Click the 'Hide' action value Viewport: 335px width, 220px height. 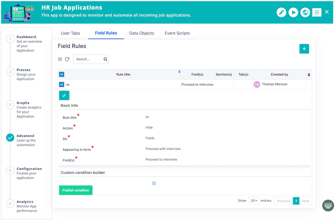point(149,127)
